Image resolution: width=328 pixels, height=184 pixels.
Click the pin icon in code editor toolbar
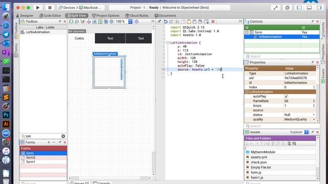click(159, 21)
